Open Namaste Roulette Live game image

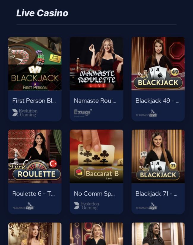tap(96, 63)
